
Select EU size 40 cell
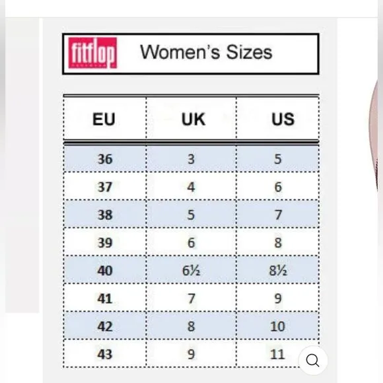point(105,270)
